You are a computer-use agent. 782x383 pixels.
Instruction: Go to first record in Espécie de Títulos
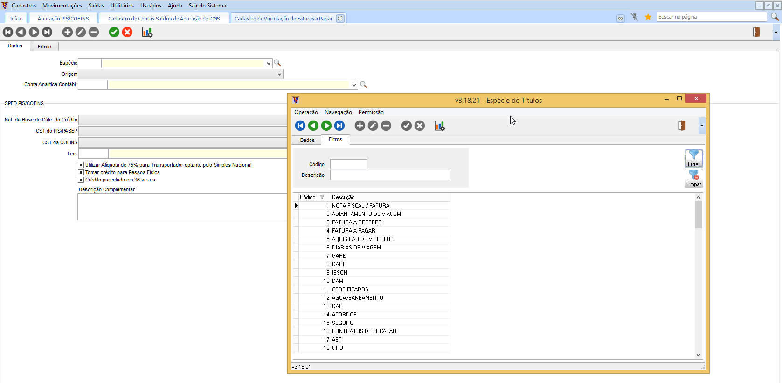(x=300, y=126)
